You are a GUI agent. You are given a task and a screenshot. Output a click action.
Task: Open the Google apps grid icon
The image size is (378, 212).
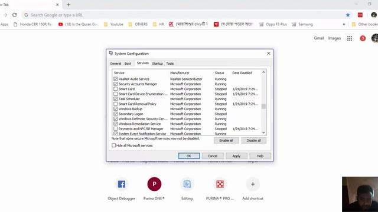(350, 38)
